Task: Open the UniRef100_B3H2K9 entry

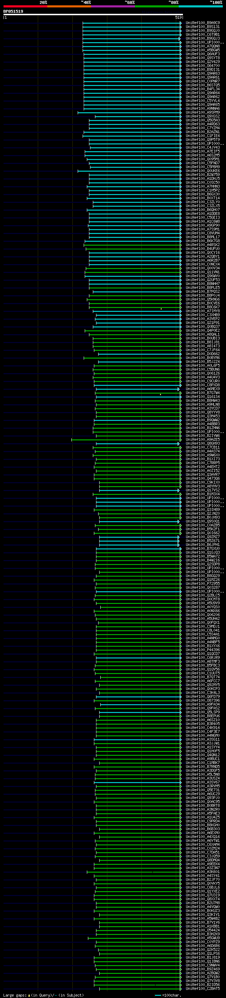Action: click(203, 934)
